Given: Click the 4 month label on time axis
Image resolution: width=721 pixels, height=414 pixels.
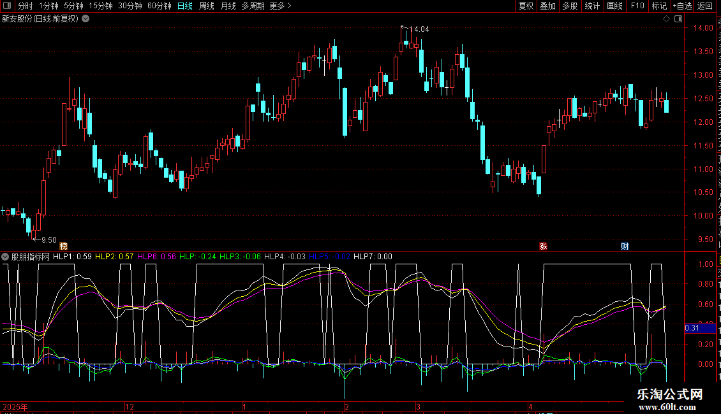Looking at the screenshot, I should click(530, 406).
